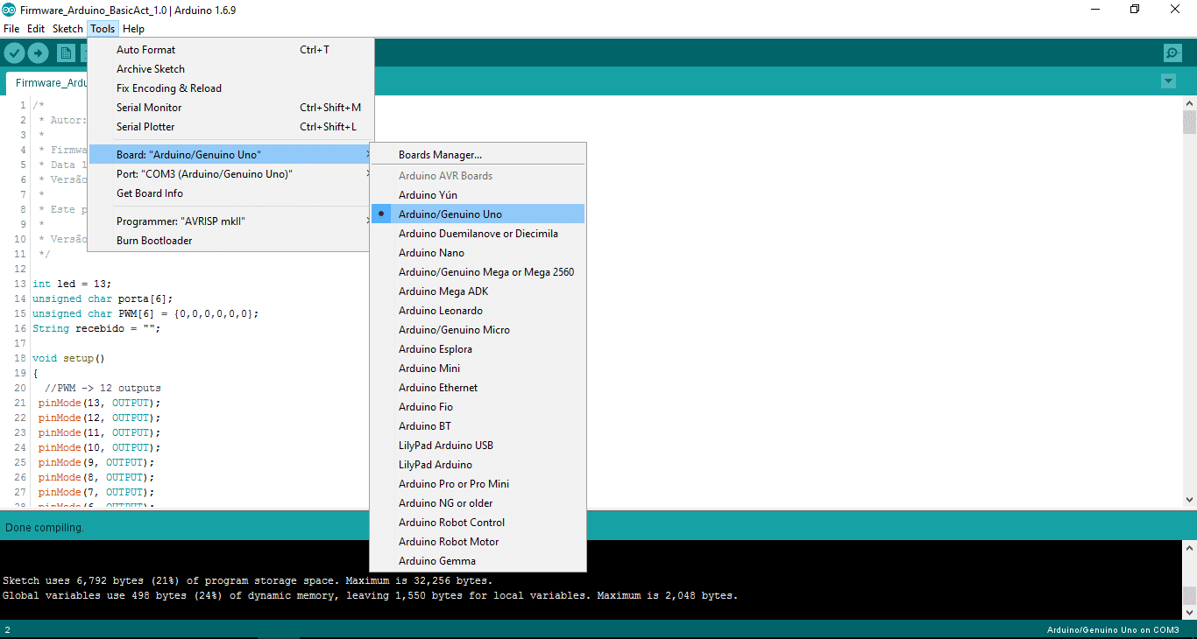1197x639 pixels.
Task: Pick Arduino Leonardo board
Action: [x=440, y=311]
